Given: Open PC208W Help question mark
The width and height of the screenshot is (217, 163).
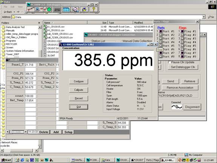Looking at the screenshot, I should pos(94,9).
